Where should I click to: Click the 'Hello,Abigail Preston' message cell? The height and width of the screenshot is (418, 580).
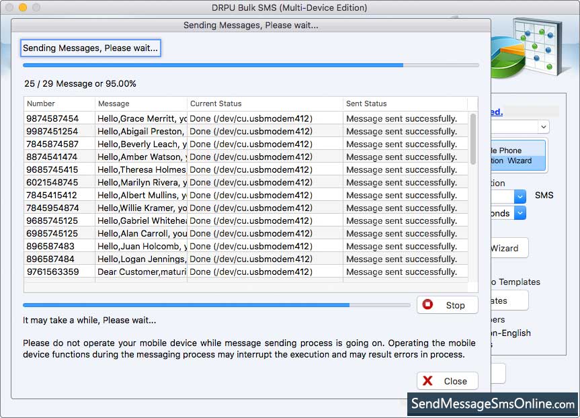pyautogui.click(x=141, y=131)
